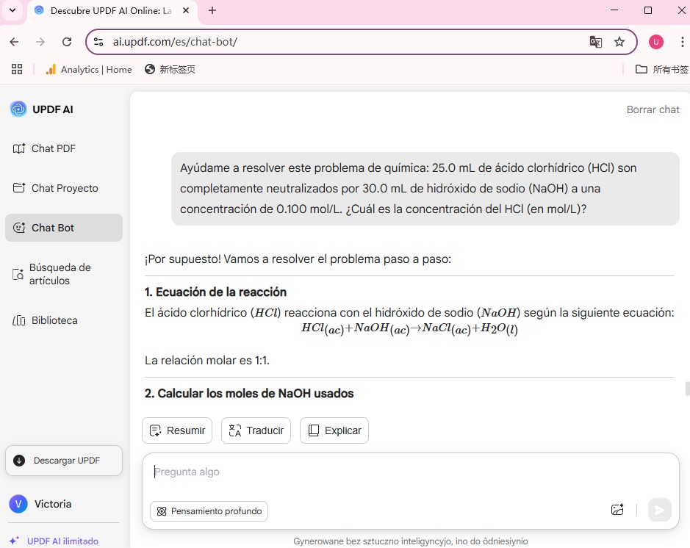Maximize the browser window
The width and height of the screenshot is (690, 548).
click(648, 10)
